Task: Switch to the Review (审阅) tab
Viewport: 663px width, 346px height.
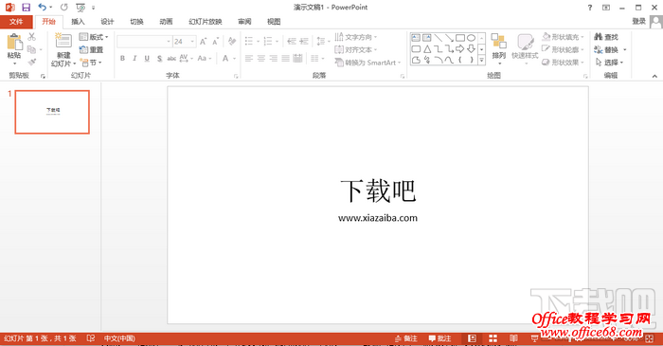Action: tap(244, 22)
